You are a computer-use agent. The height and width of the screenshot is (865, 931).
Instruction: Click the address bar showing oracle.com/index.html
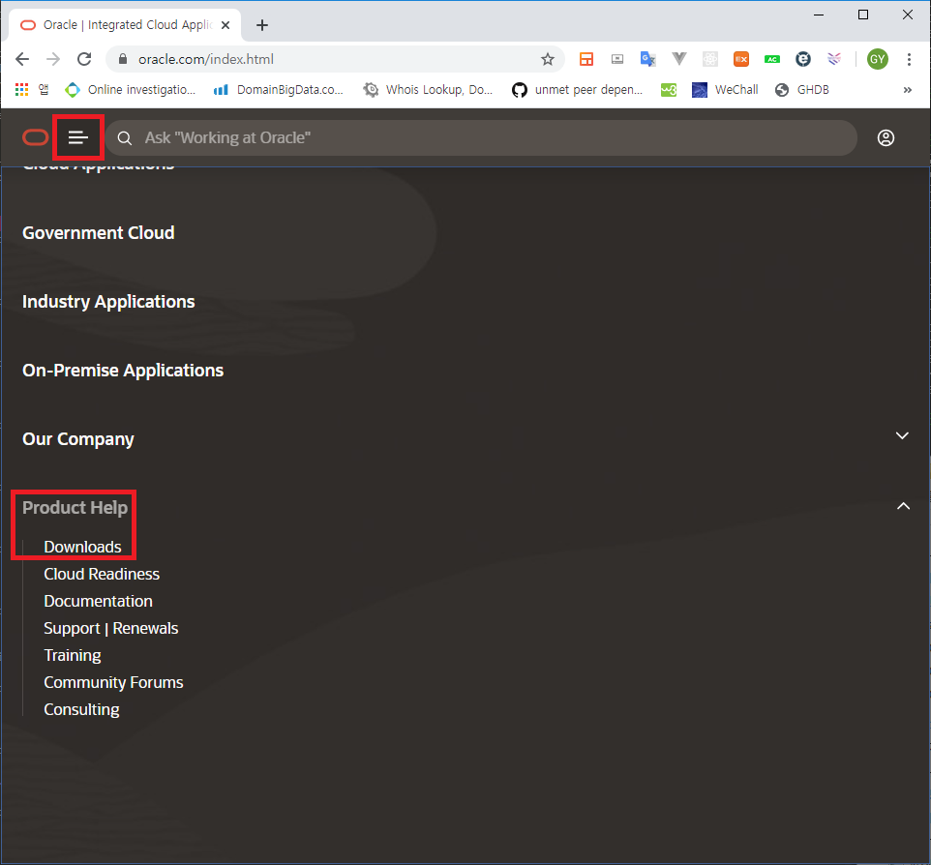[334, 59]
